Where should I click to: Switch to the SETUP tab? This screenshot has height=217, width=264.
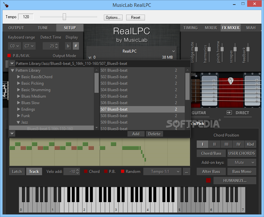pos(70,28)
